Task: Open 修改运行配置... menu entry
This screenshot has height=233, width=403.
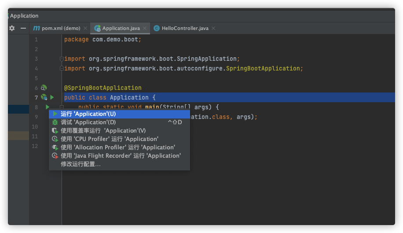Action: click(81, 164)
